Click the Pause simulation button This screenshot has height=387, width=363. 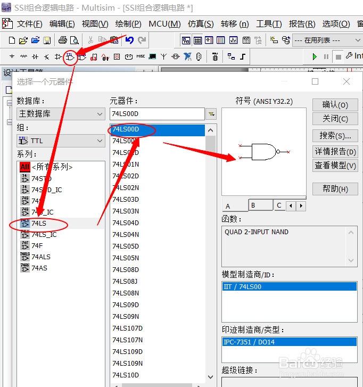tap(326, 57)
